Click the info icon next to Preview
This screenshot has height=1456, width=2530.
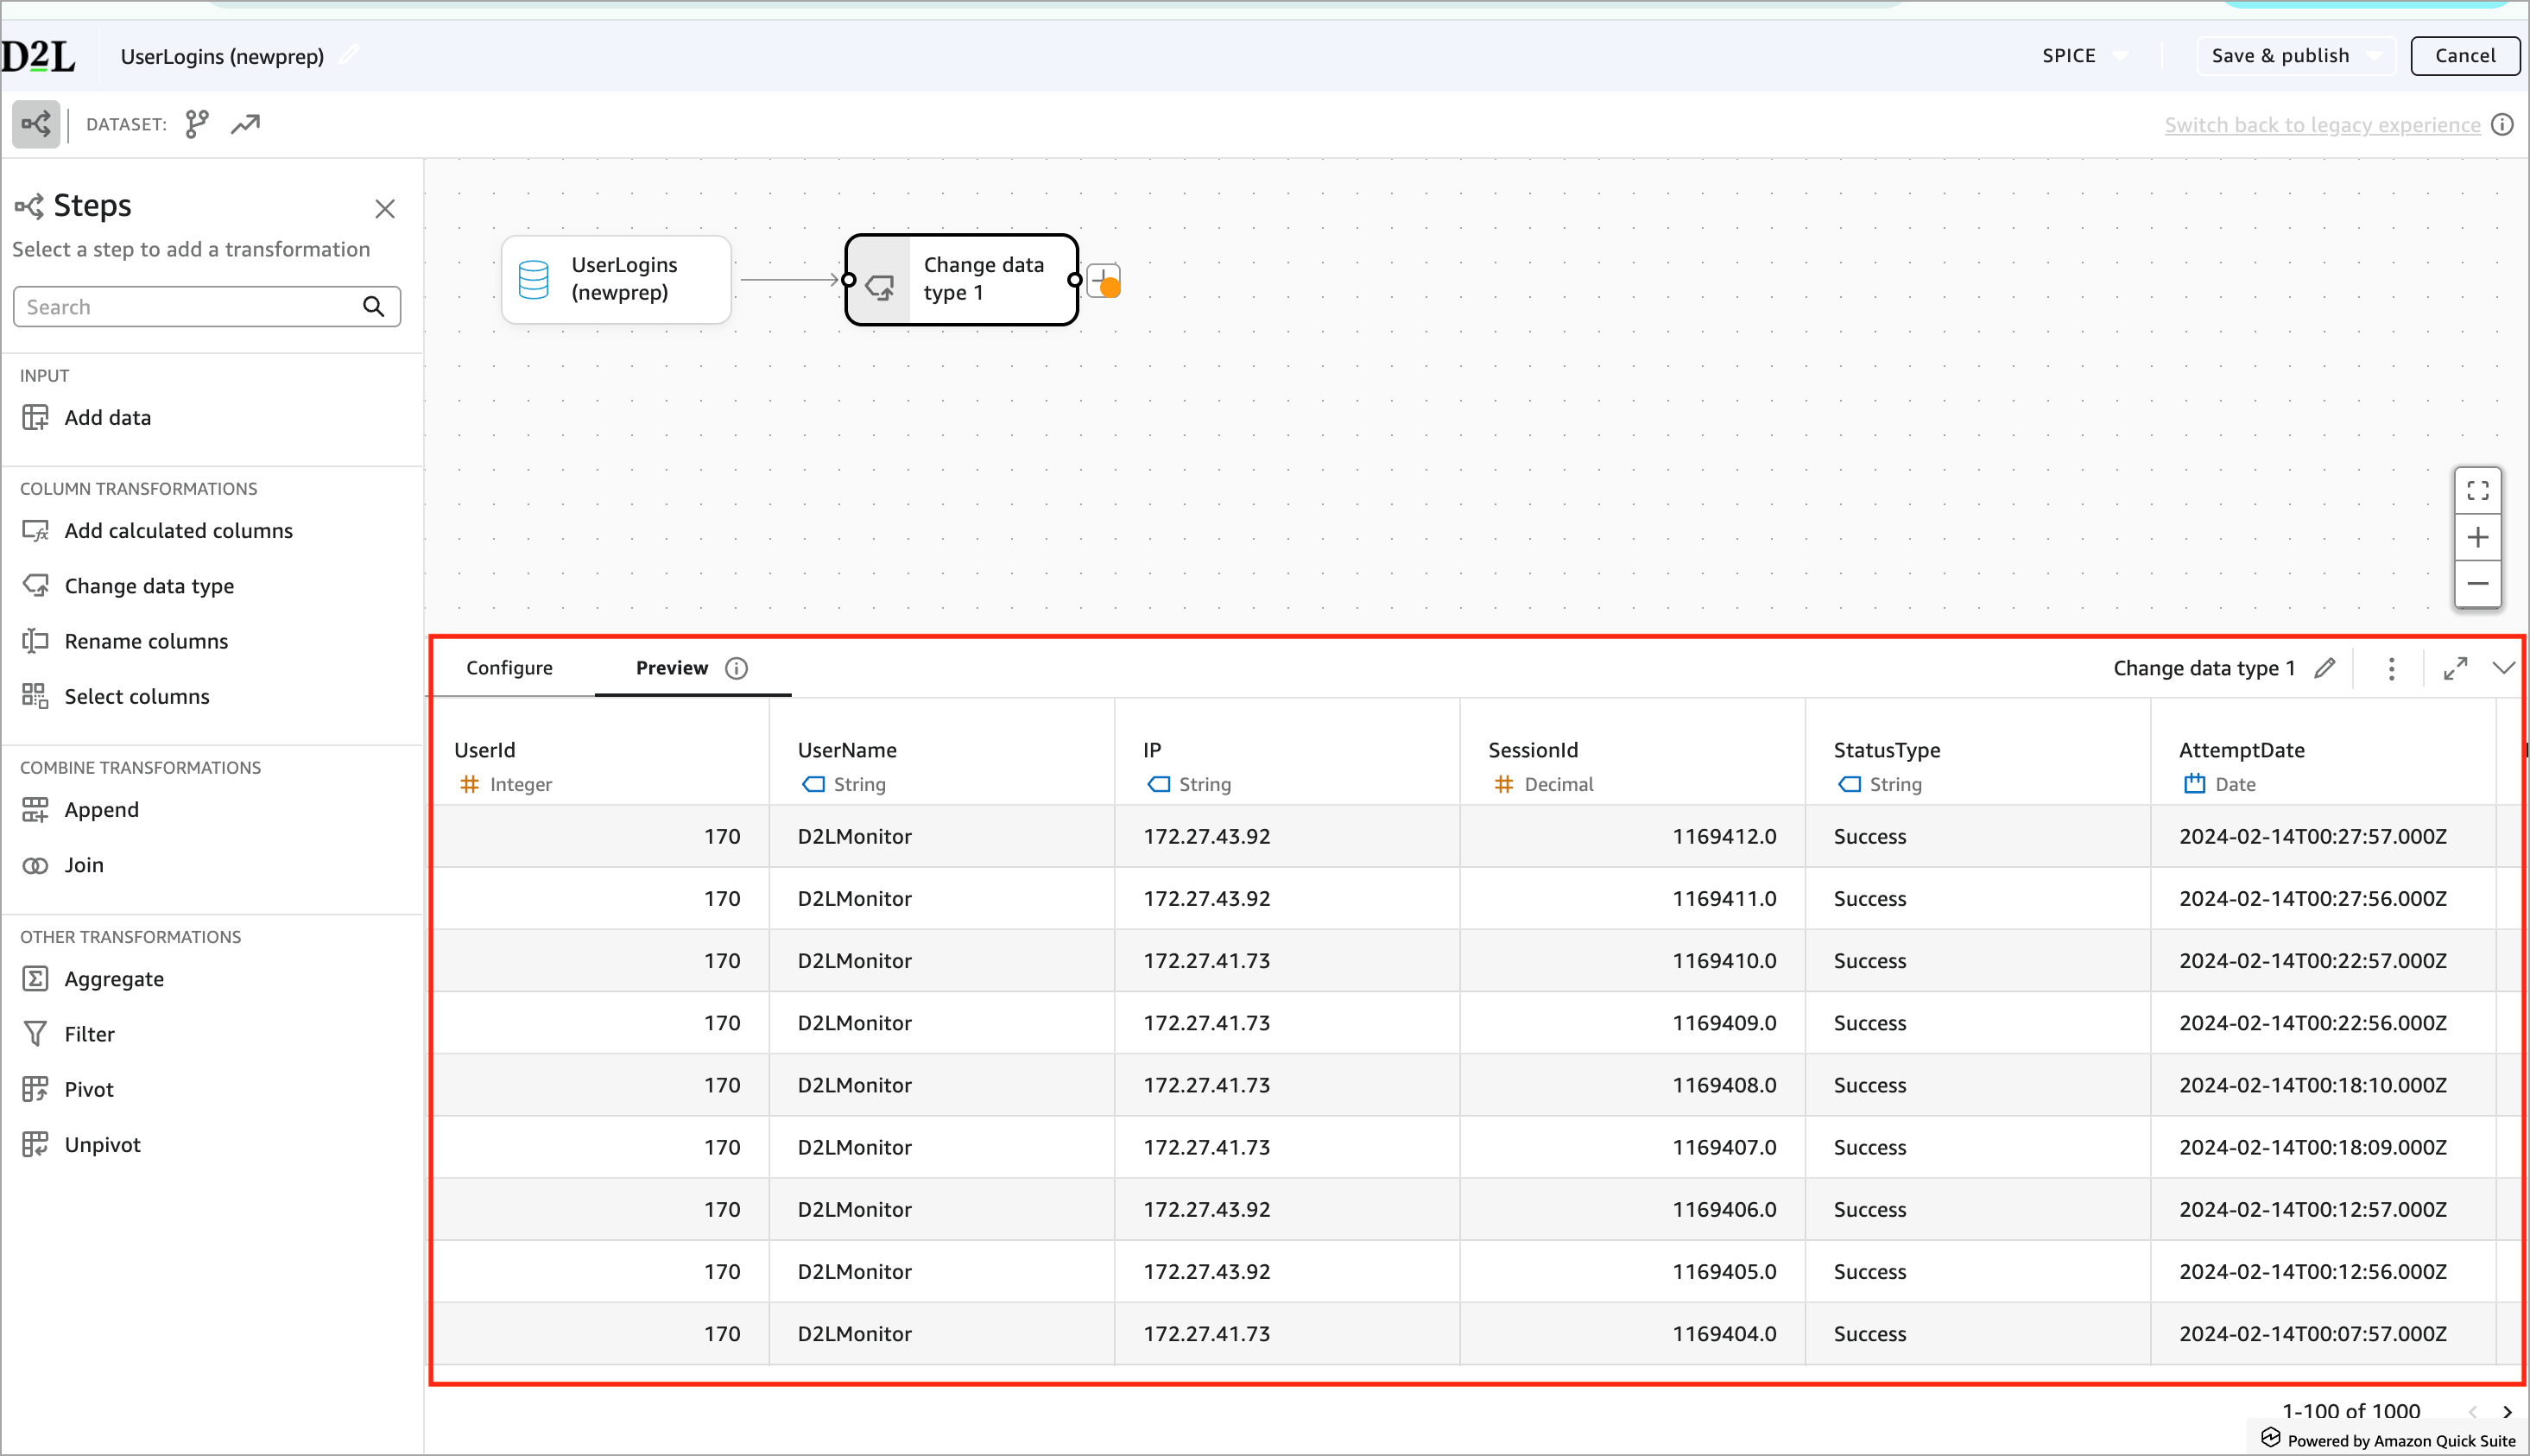click(737, 668)
